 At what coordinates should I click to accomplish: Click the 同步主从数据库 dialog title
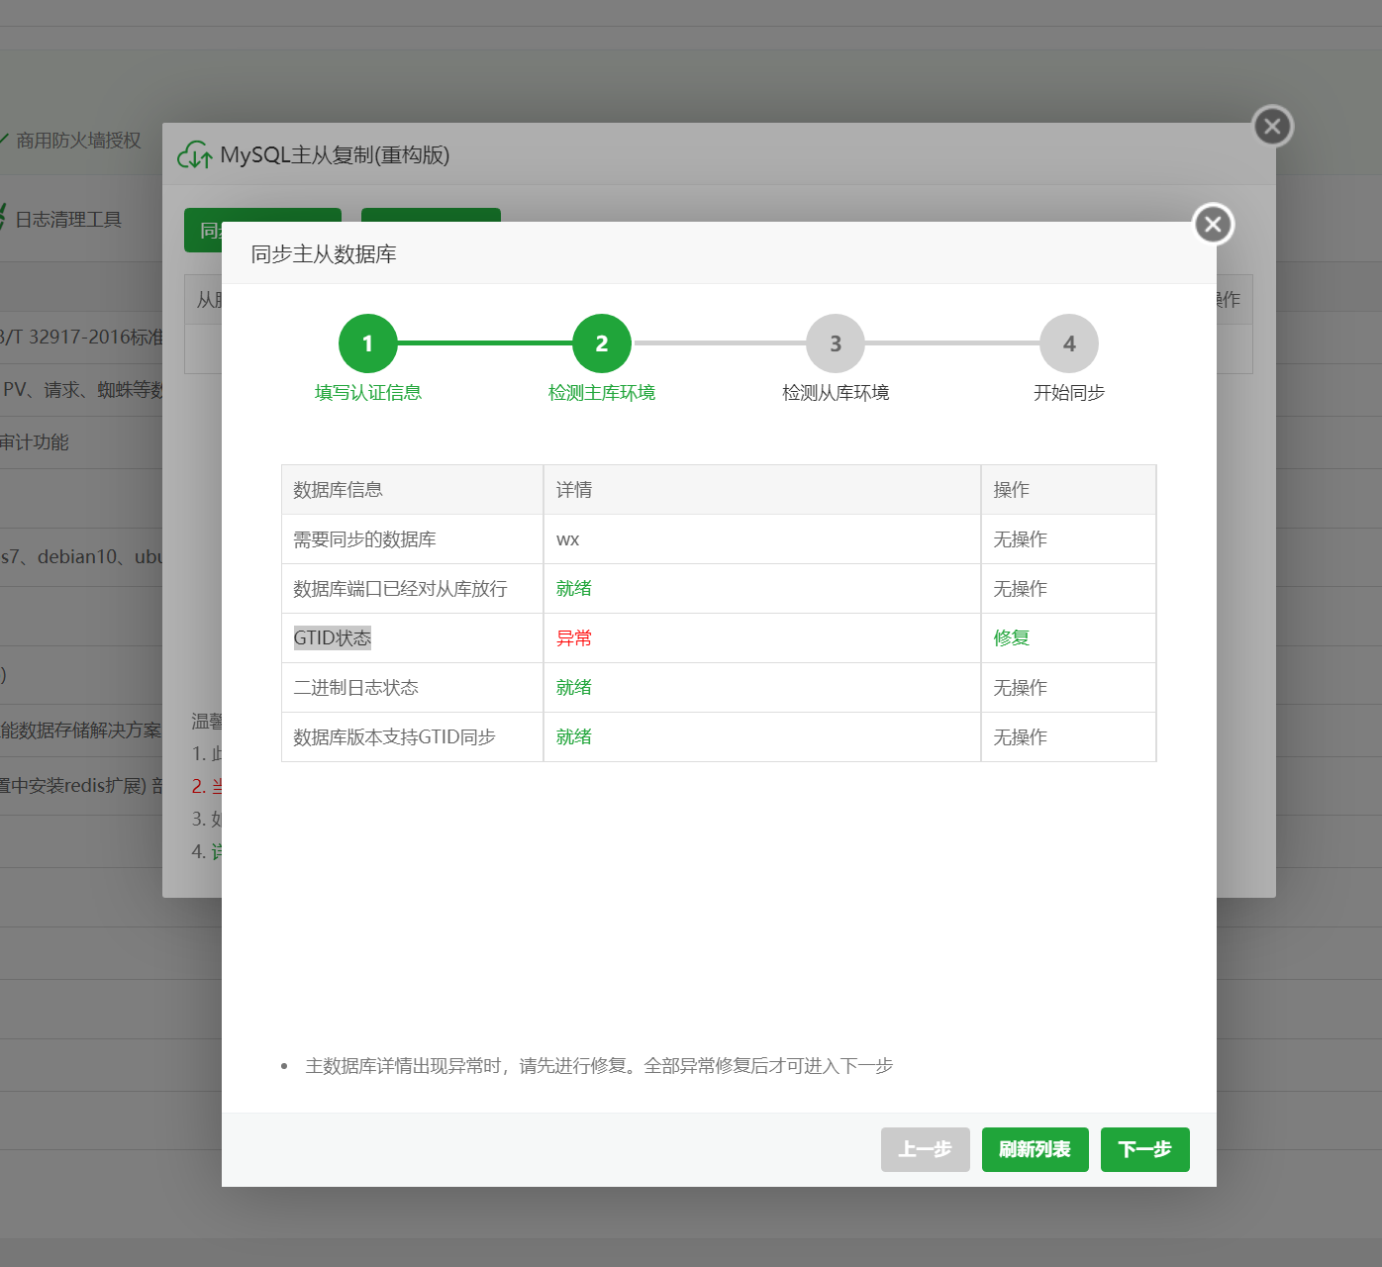(x=324, y=254)
